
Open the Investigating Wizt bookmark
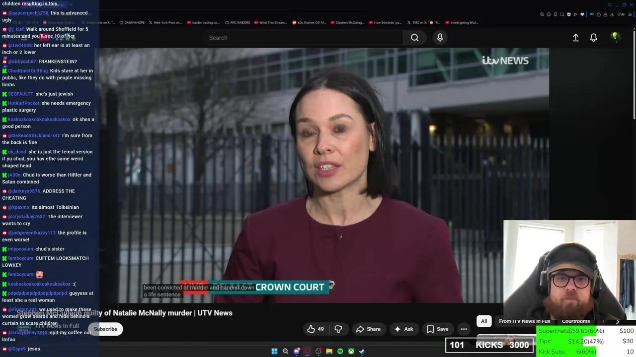(462, 22)
